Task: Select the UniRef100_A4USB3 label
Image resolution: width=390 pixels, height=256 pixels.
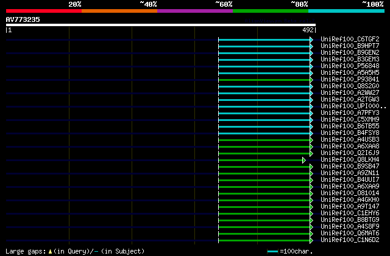Action: point(350,140)
